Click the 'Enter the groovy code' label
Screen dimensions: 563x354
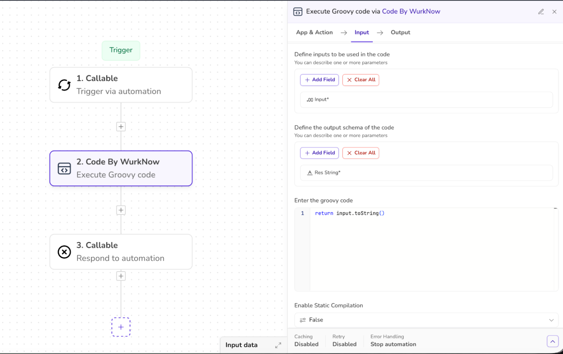[323, 201]
